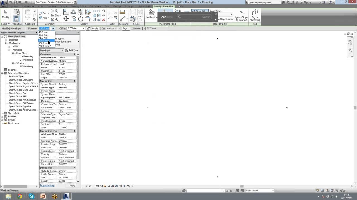The width and height of the screenshot is (357, 200).
Task: Switch to the Manage ribbon tab
Action: [x=117, y=6]
